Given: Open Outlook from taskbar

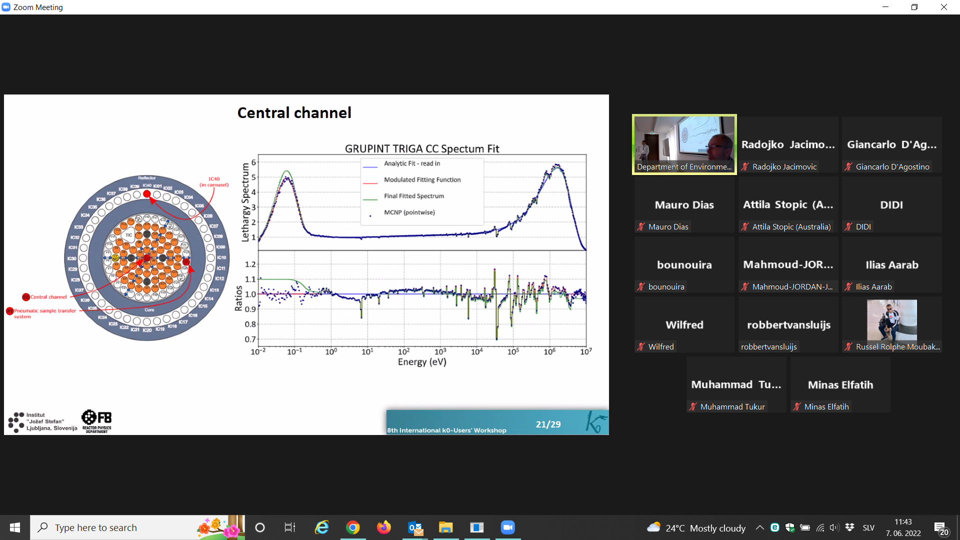Looking at the screenshot, I should (415, 527).
